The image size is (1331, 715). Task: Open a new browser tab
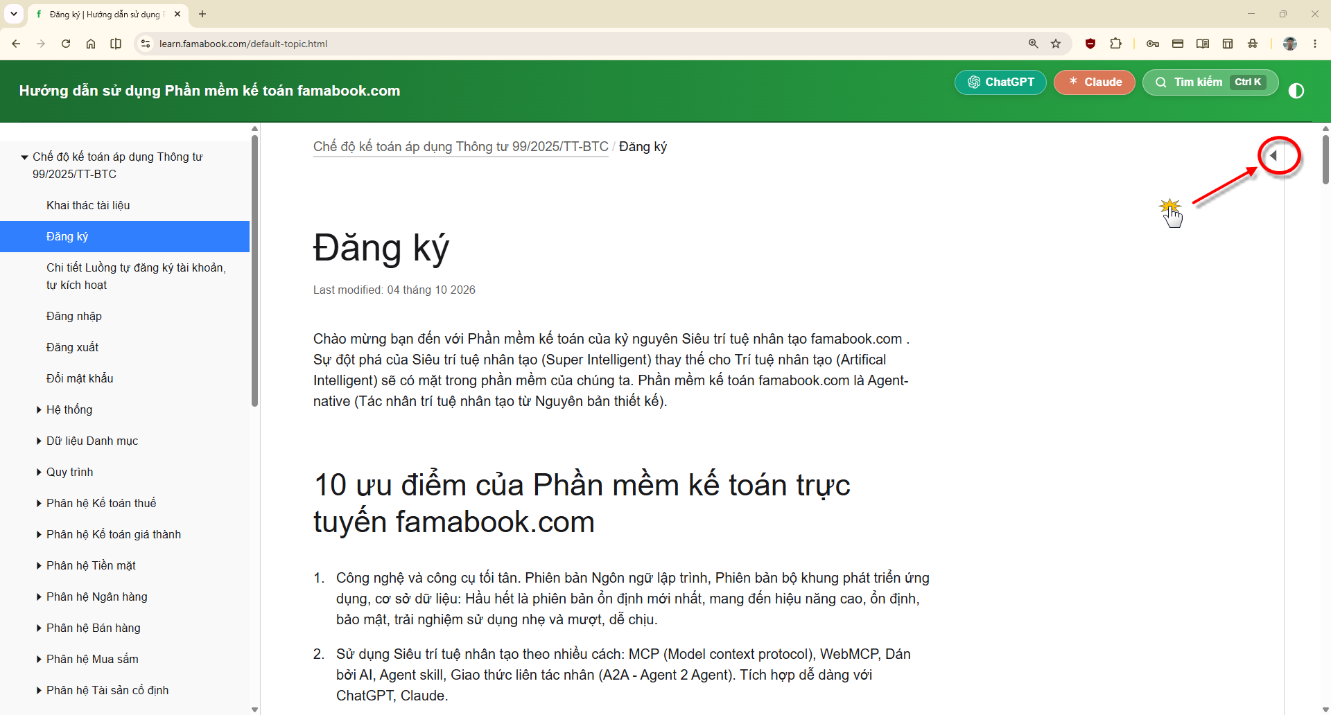coord(202,14)
